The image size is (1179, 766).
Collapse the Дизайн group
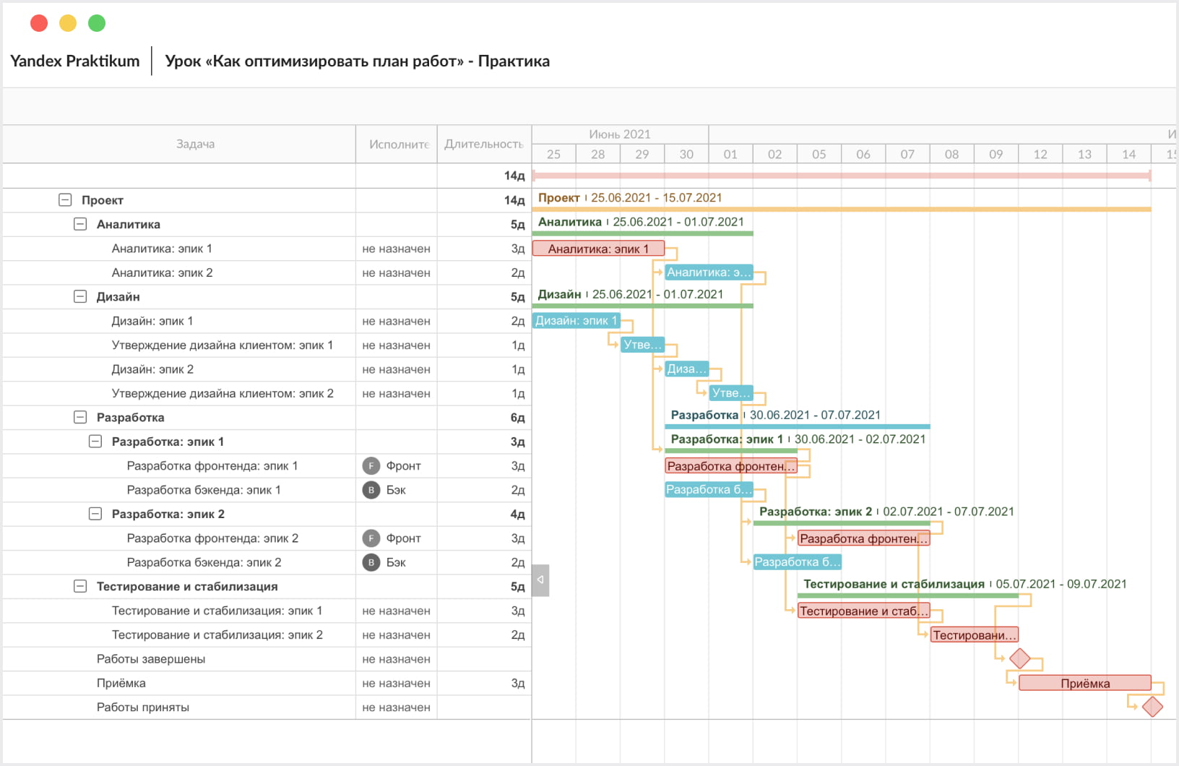point(80,297)
